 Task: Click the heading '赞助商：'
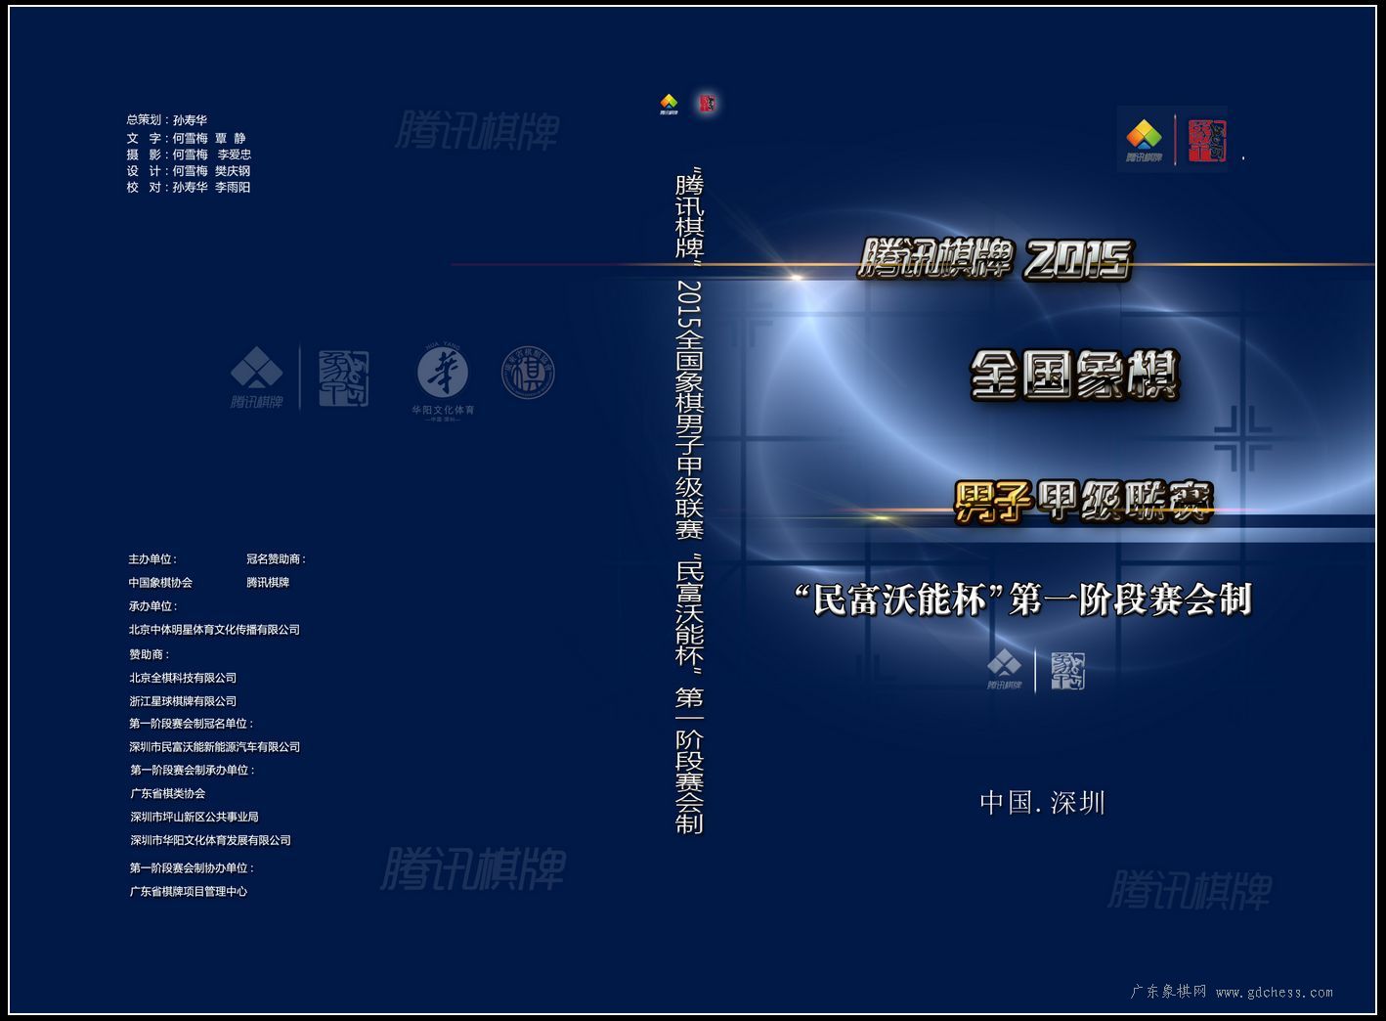coord(150,654)
